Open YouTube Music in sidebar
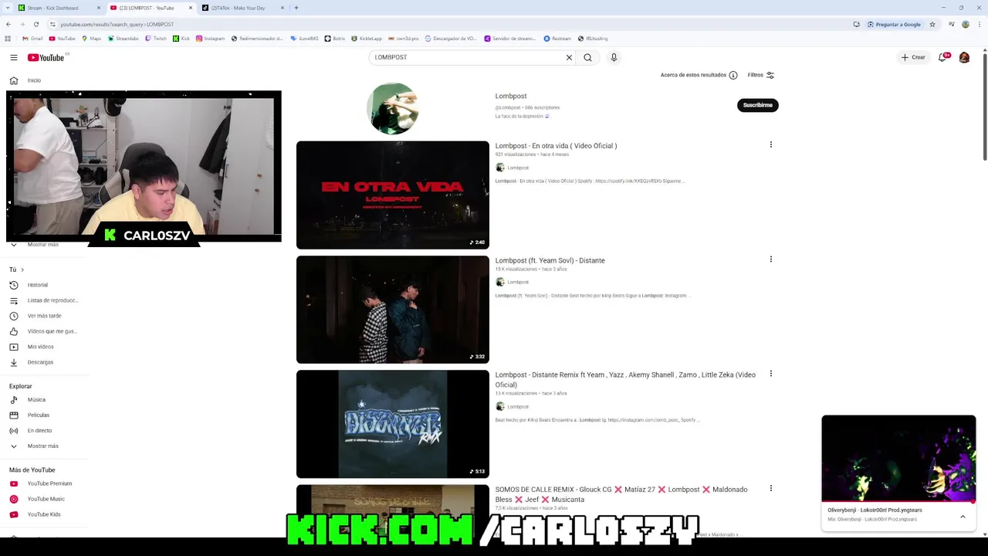Viewport: 988px width, 556px height. coord(44,499)
